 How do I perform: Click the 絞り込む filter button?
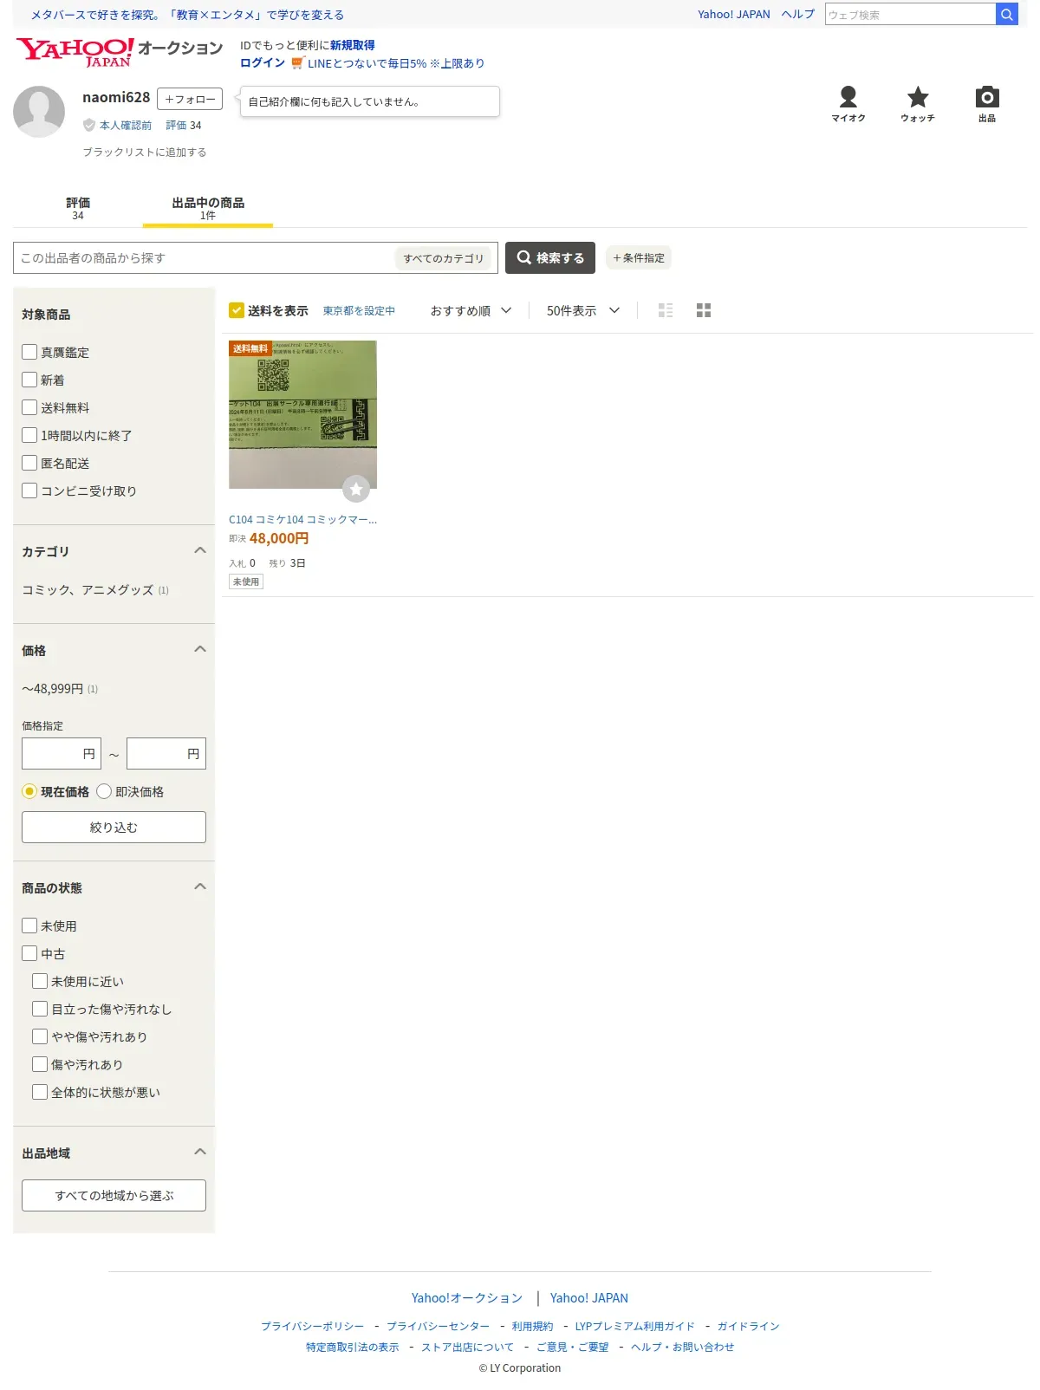(114, 828)
